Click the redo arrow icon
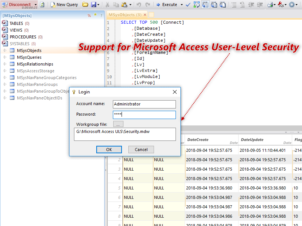 tap(148, 5)
